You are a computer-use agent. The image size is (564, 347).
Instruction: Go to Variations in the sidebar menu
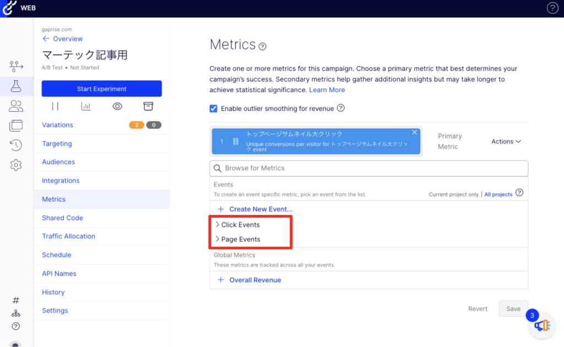[x=58, y=125]
